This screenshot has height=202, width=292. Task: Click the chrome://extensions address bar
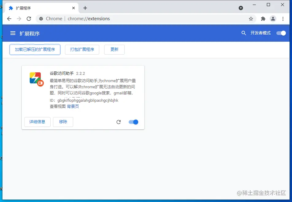145,19
